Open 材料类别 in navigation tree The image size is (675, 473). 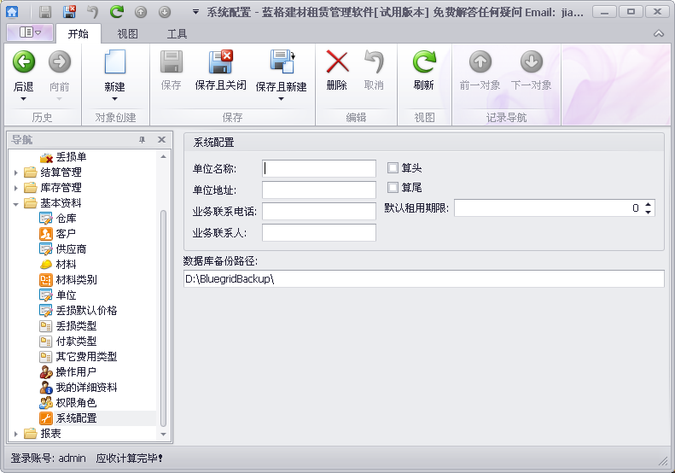pos(76,280)
